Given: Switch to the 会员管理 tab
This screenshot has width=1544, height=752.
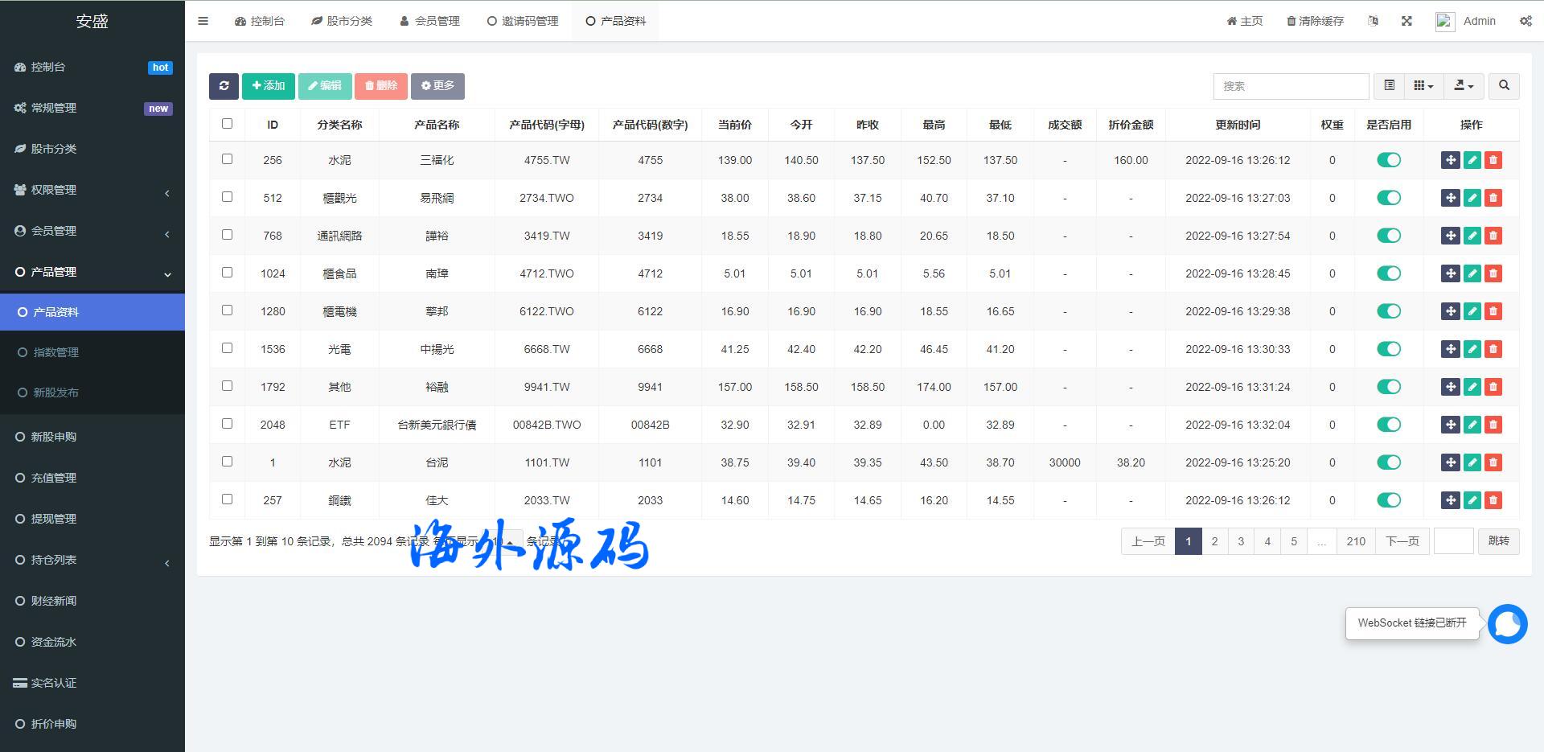Looking at the screenshot, I should pos(430,21).
